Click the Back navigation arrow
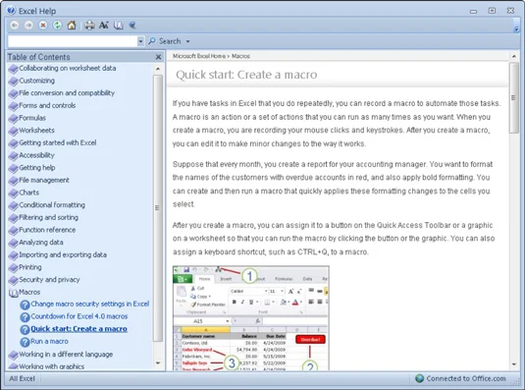Viewport: 525px width, 390px height. click(15, 26)
